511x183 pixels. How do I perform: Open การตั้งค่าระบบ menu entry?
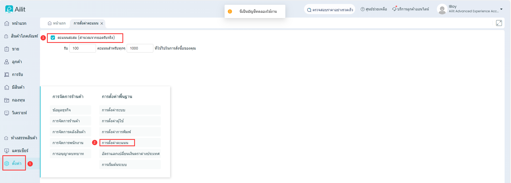[x=114, y=110]
